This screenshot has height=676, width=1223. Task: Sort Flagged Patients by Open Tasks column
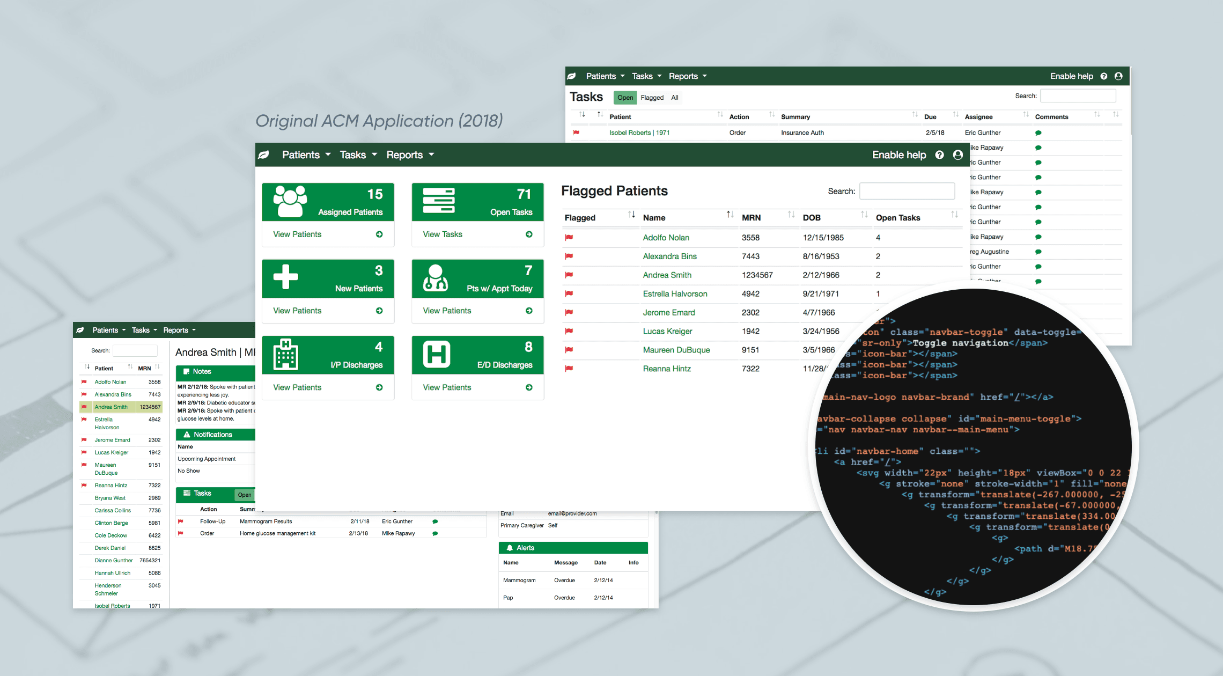[917, 217]
